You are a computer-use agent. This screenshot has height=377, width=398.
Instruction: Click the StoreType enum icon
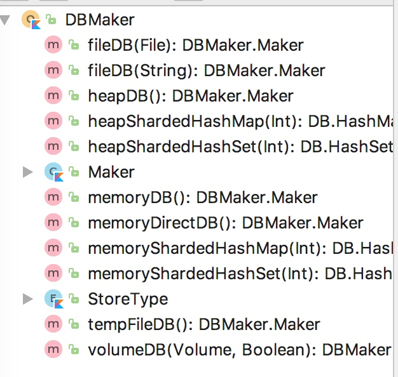tap(54, 299)
